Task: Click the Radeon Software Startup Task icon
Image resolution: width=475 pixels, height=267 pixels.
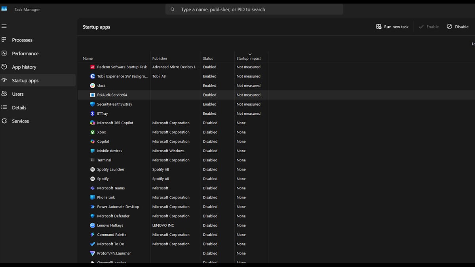Action: [x=93, y=67]
